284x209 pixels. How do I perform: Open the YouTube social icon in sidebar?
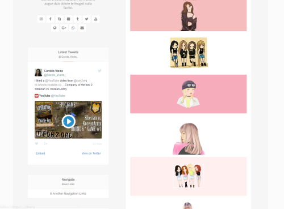click(96, 19)
